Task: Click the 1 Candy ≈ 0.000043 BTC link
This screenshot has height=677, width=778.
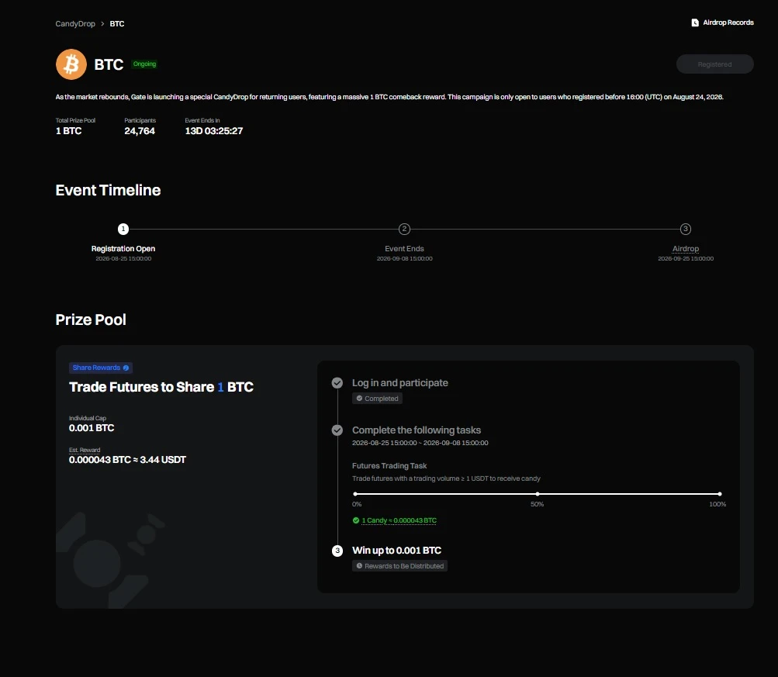Action: point(399,520)
